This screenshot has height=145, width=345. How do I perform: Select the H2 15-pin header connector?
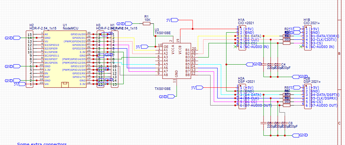click(29, 59)
